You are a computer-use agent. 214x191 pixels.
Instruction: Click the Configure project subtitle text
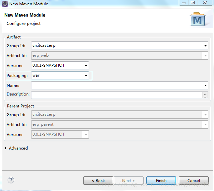(24, 24)
